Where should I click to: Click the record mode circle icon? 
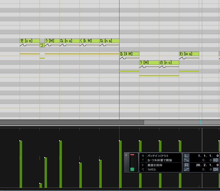pyautogui.click(x=143, y=156)
